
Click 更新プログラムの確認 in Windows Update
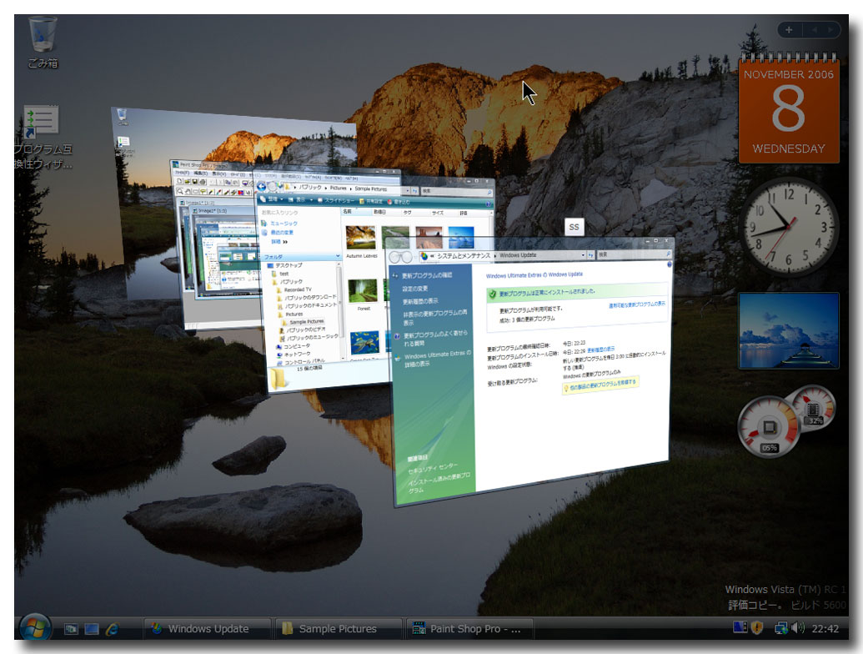[x=427, y=275]
